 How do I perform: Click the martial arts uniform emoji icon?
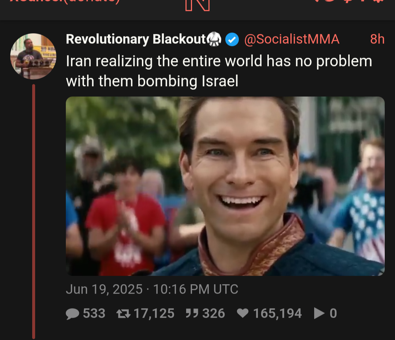214,39
